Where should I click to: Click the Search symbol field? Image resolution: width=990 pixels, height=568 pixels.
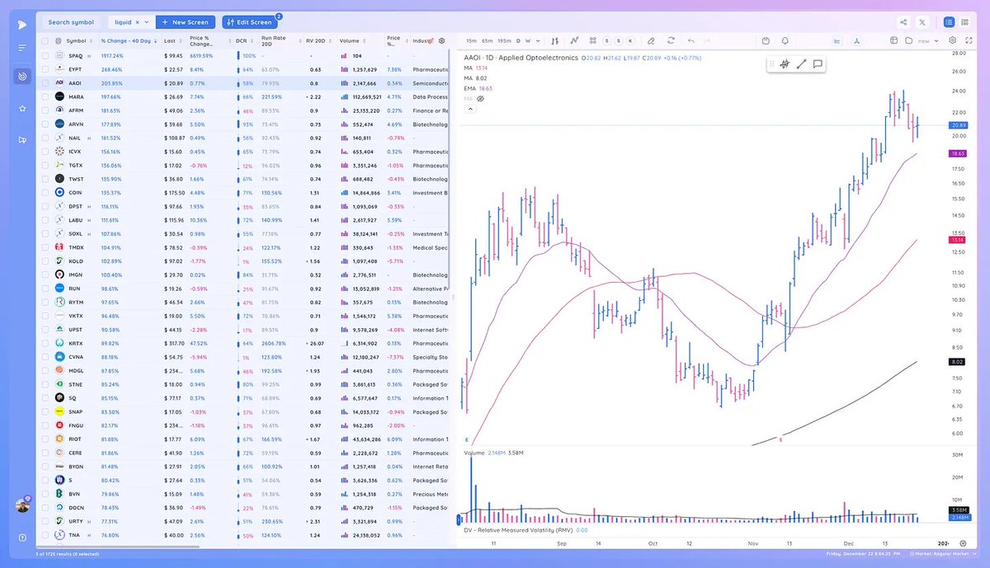point(70,22)
